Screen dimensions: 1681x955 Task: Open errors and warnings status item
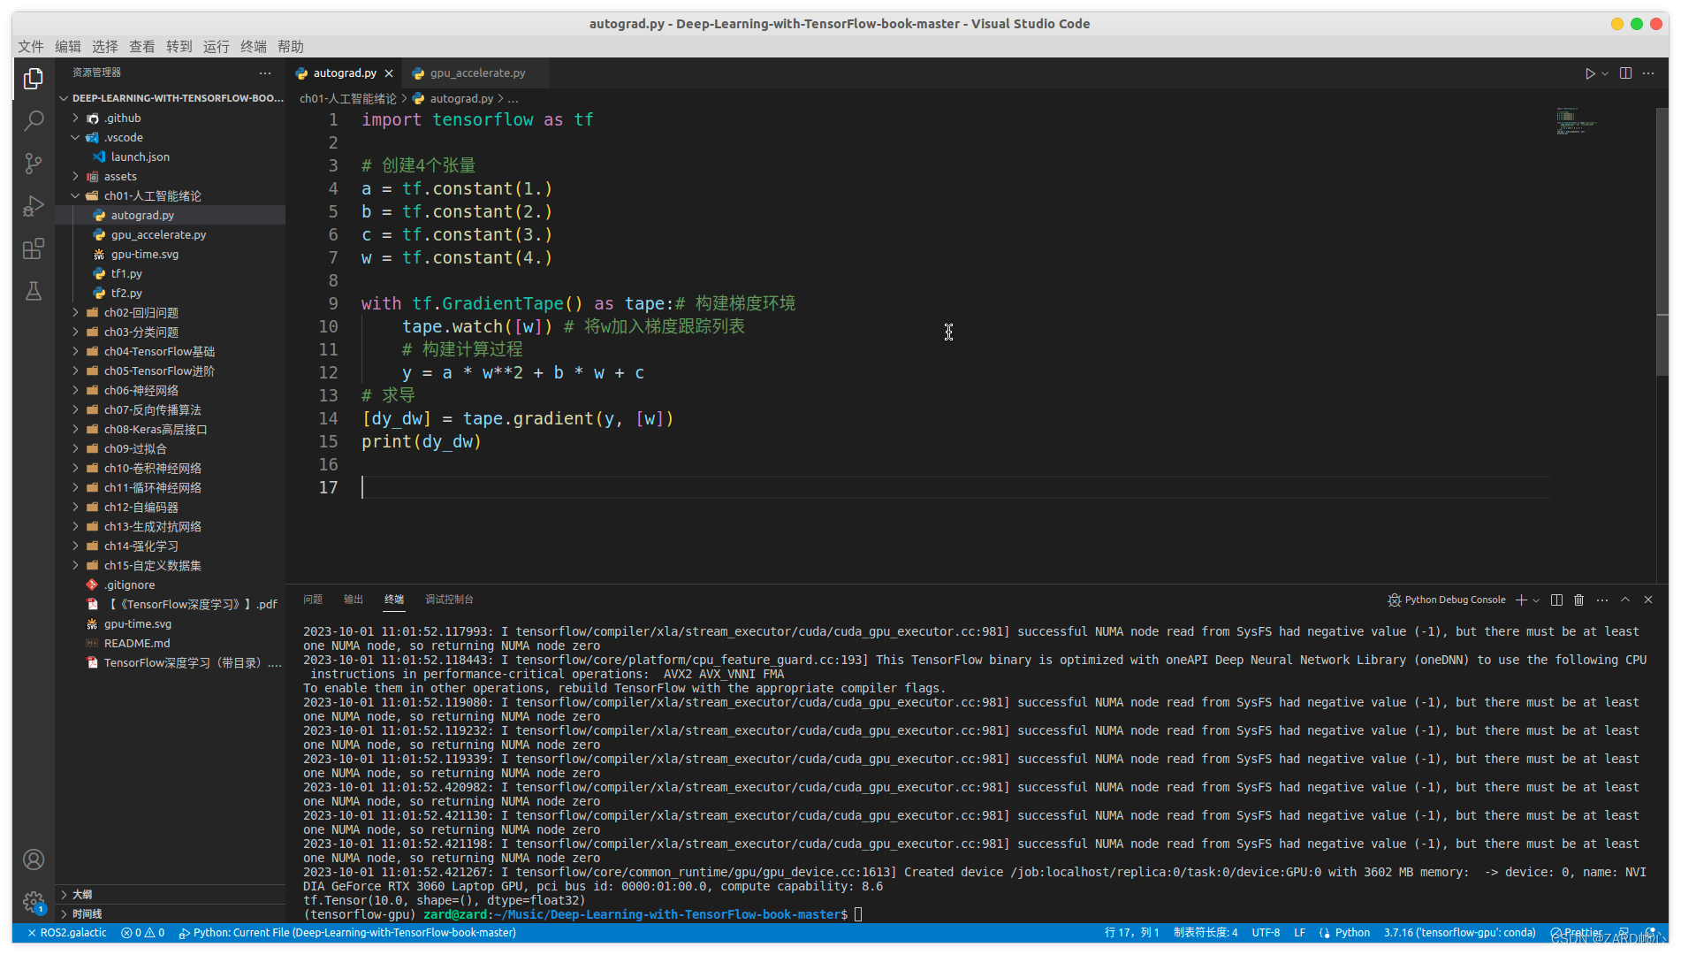click(142, 933)
